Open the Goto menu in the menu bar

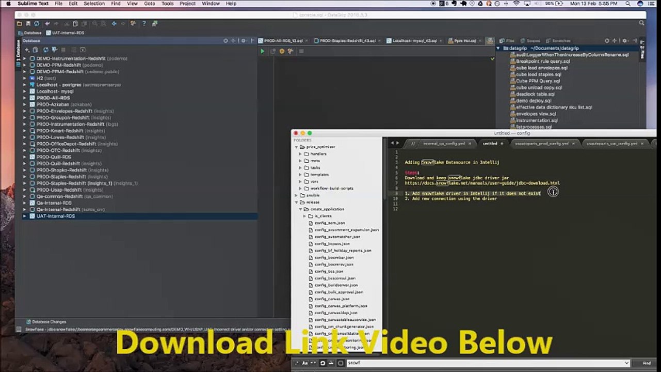click(149, 4)
